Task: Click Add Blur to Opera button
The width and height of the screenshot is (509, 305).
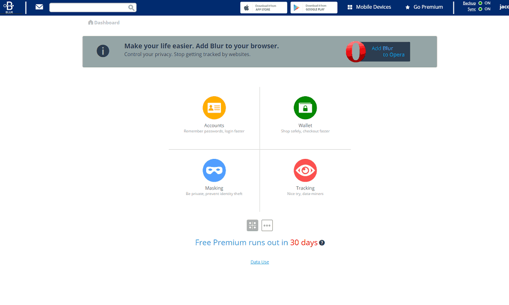Action: [x=378, y=51]
